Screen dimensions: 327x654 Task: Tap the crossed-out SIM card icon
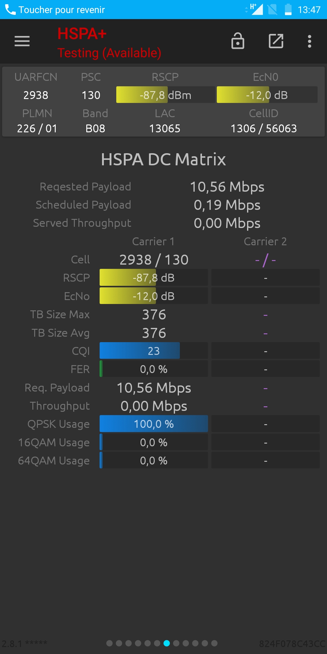coord(272,9)
